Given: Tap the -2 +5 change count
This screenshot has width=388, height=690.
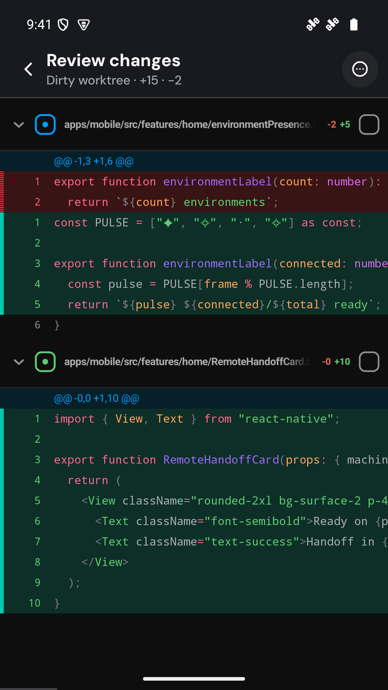Looking at the screenshot, I should (x=339, y=124).
